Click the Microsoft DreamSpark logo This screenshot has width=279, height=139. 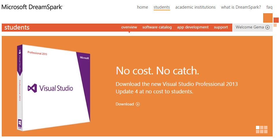click(32, 7)
